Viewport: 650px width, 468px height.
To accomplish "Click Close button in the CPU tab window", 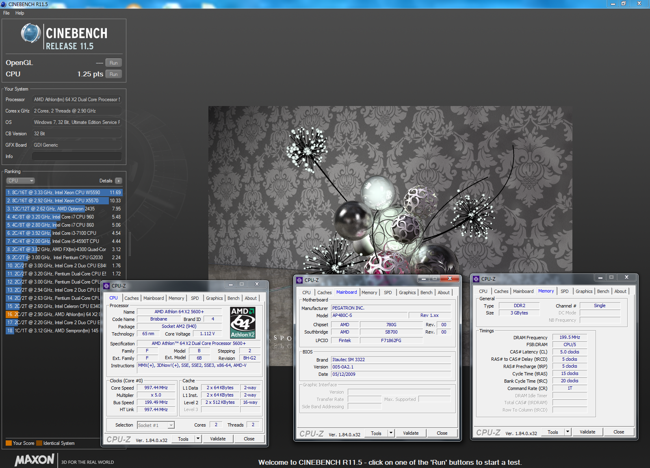I will click(249, 439).
